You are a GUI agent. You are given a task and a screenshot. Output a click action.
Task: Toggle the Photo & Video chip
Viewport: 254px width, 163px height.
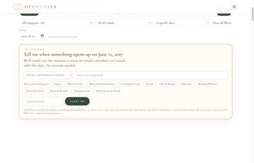[x=75, y=84]
